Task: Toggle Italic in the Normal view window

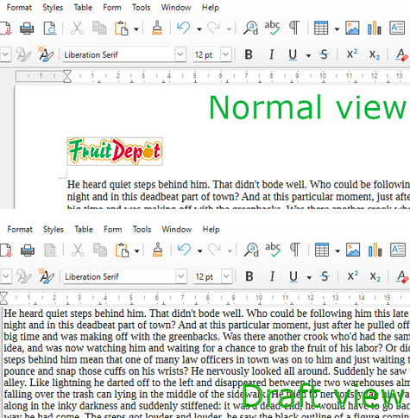Action: (x=271, y=54)
